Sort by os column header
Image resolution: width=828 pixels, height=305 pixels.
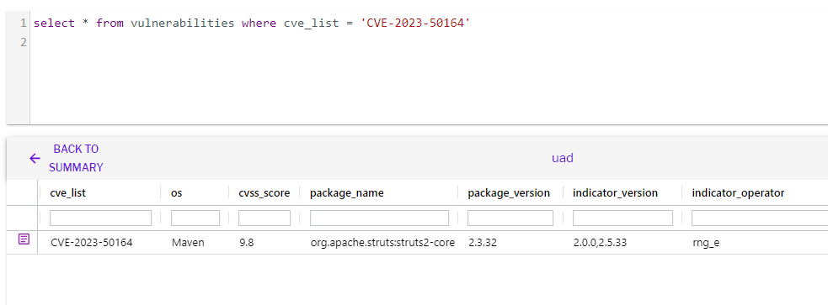click(177, 192)
